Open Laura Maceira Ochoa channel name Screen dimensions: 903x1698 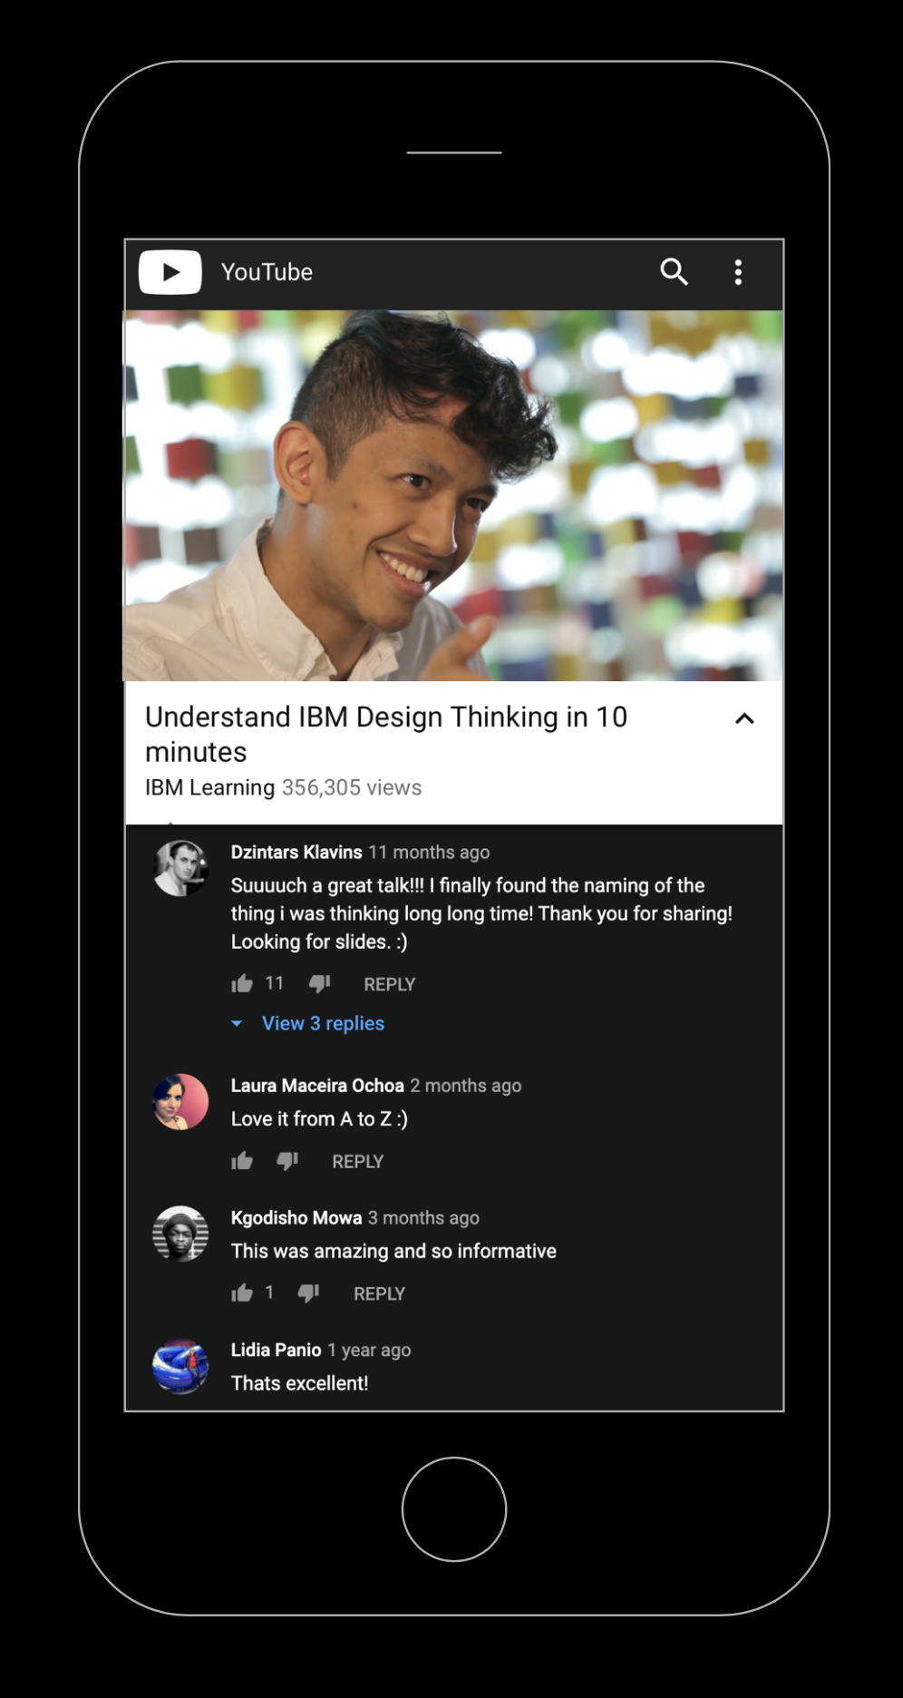coord(317,1085)
